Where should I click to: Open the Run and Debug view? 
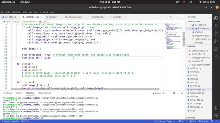(216, 41)
